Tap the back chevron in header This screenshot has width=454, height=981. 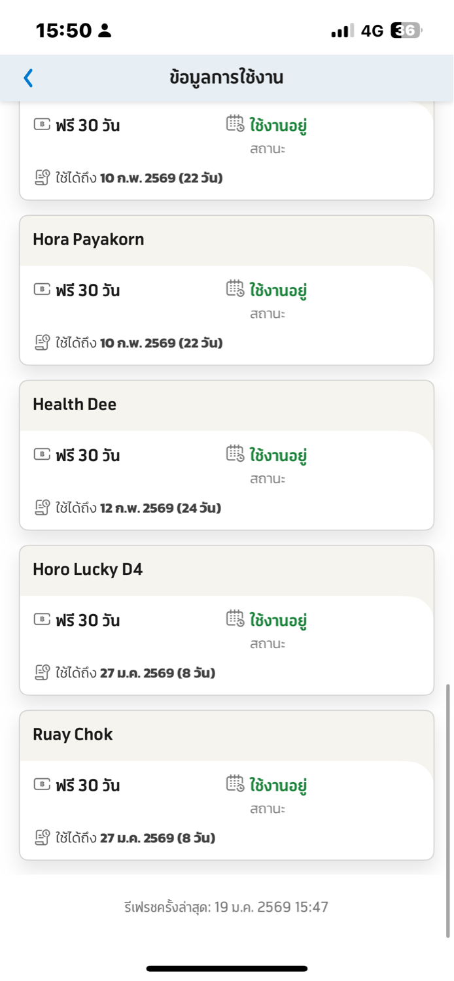(x=28, y=78)
